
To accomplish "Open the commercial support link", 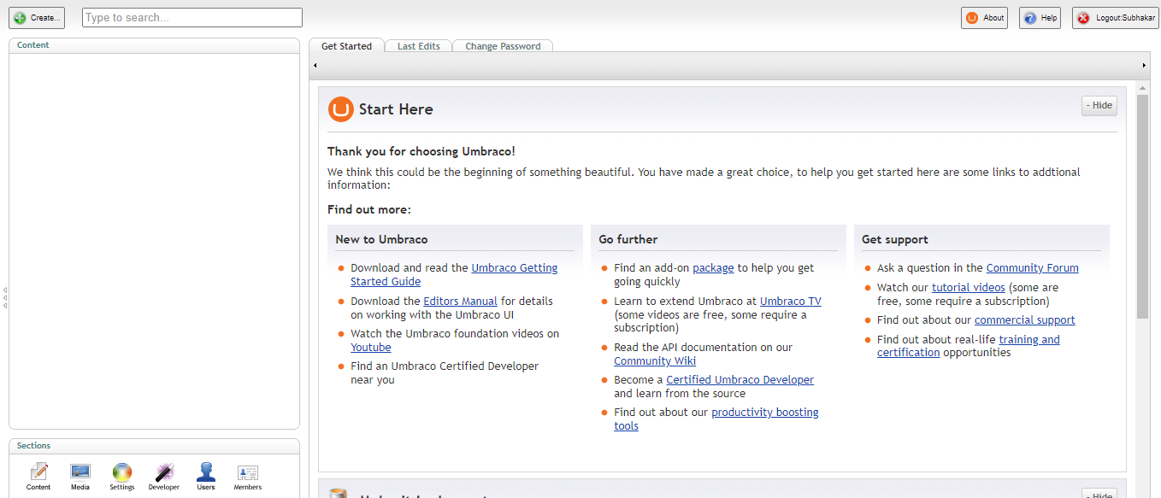I will click(1024, 319).
